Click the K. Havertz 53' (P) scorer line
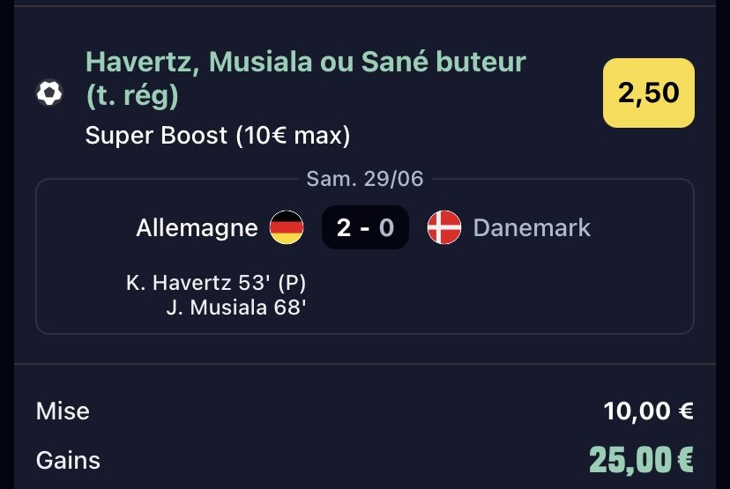730x489 pixels. click(x=216, y=283)
